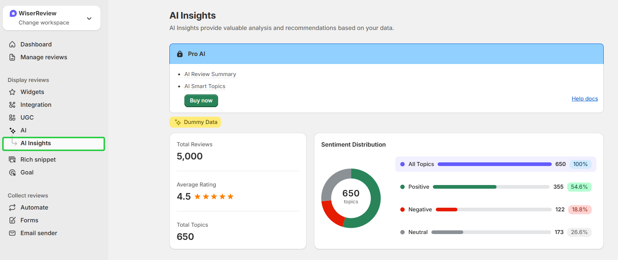Open the Integration menu item
Screen dimensions: 618x260
36,105
